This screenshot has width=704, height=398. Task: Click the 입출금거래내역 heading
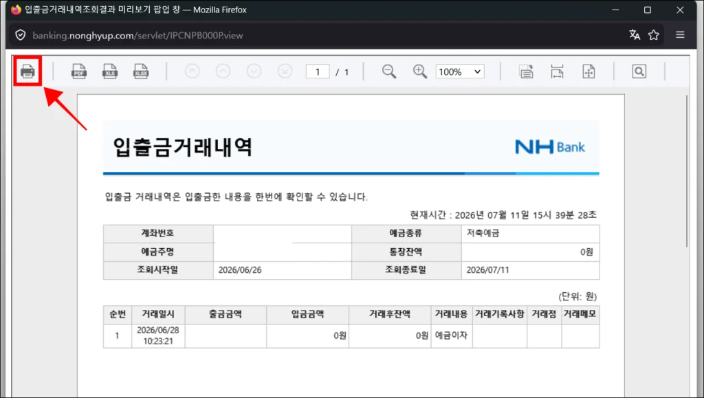click(x=182, y=147)
